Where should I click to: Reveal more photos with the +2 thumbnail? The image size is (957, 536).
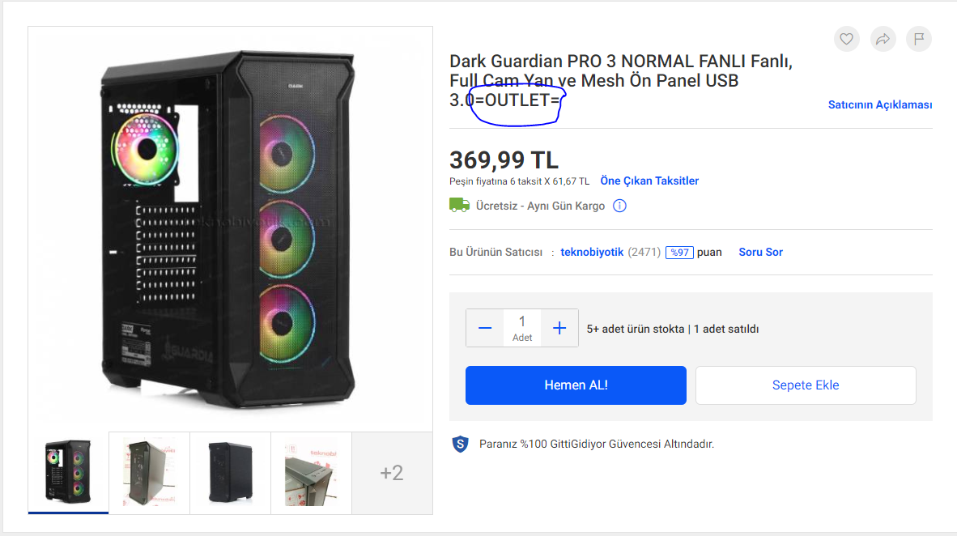[x=392, y=473]
